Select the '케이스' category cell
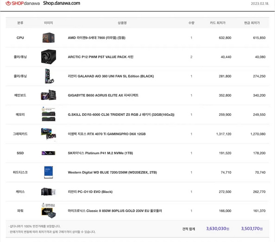The width and height of the screenshot is (275, 242). [x=20, y=192]
